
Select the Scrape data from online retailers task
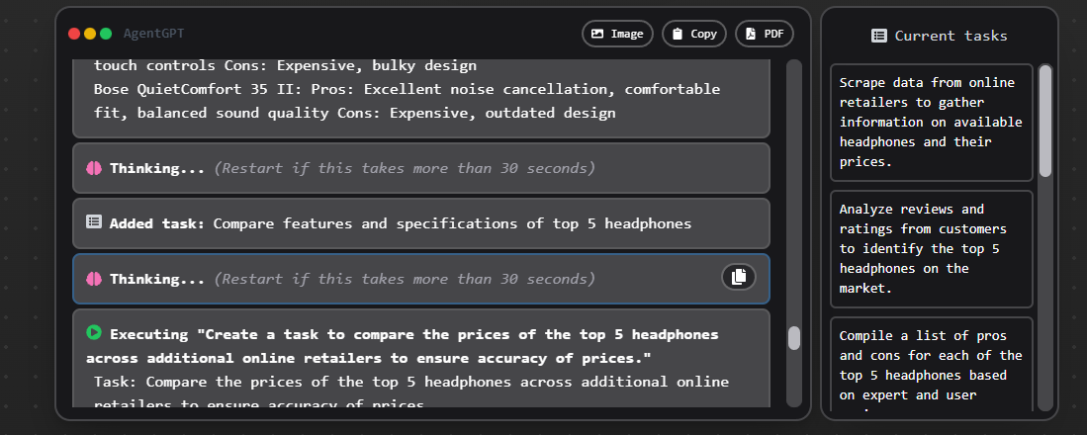click(x=932, y=122)
